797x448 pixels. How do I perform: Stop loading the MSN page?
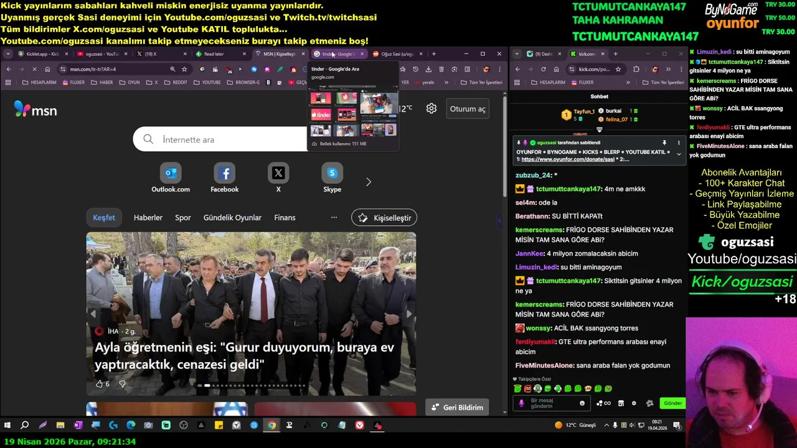34,69
